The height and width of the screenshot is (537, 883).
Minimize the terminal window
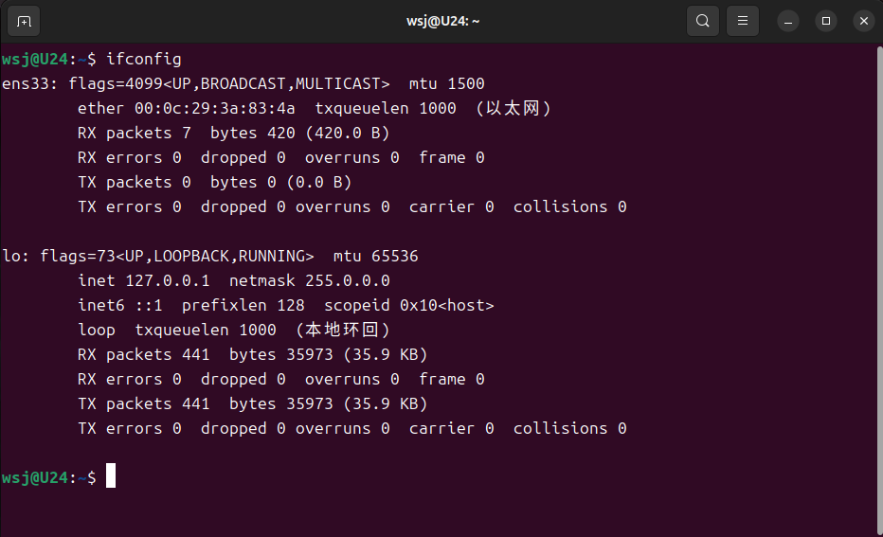pos(788,22)
